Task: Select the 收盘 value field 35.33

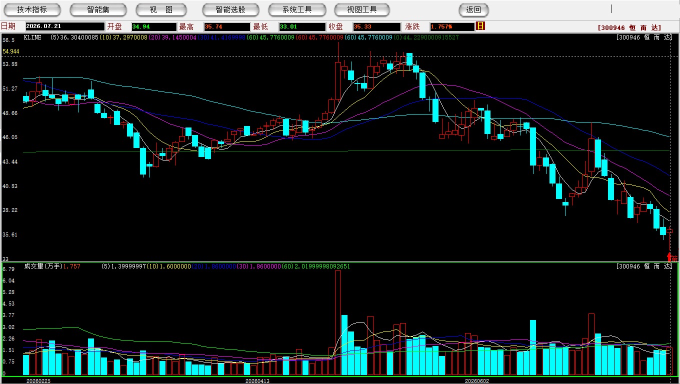Action: [376, 26]
